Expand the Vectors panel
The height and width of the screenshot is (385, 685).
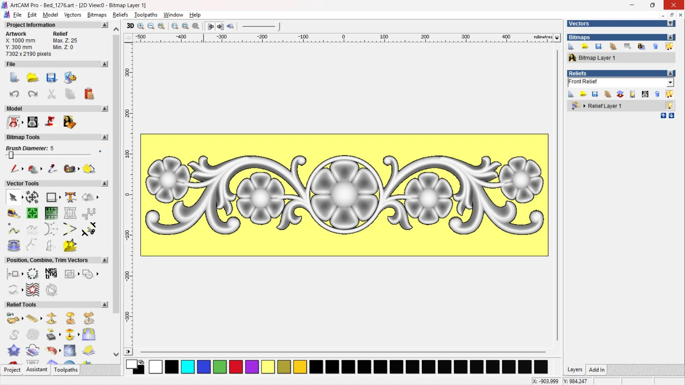[670, 24]
